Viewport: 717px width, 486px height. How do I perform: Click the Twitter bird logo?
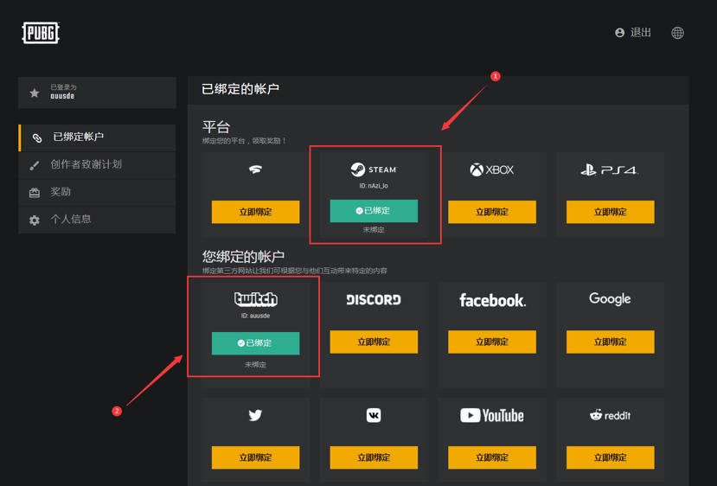[255, 415]
